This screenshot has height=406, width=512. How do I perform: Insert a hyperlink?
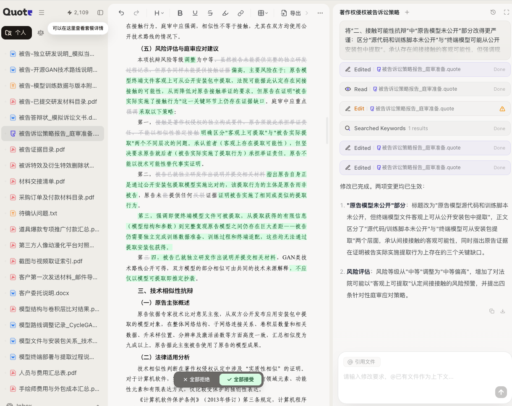pos(240,13)
